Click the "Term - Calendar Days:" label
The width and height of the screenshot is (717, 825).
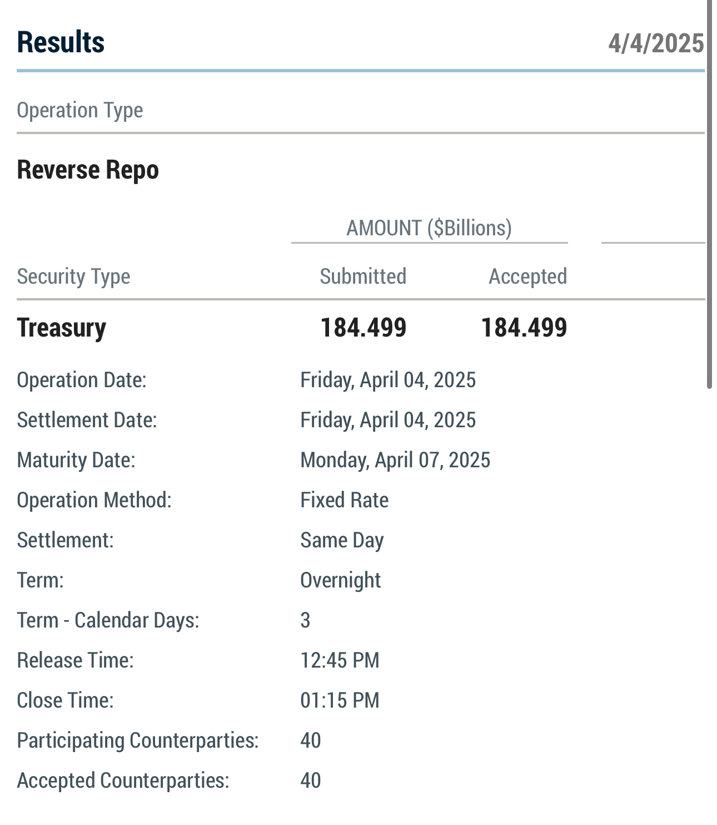pos(108,620)
